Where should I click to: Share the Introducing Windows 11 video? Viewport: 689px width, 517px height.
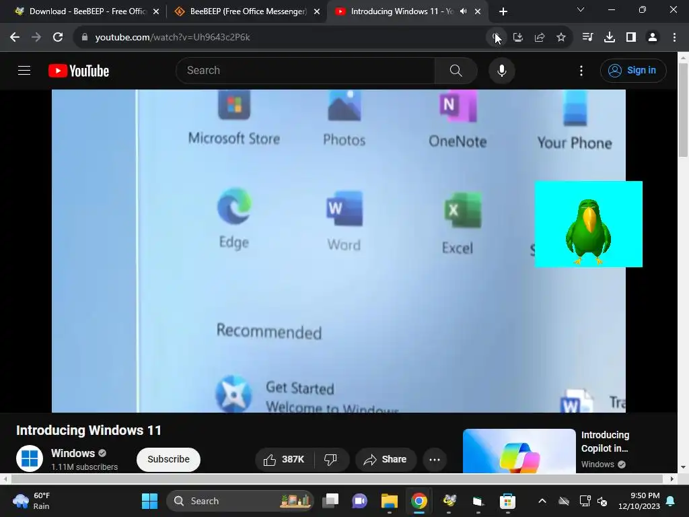tap(385, 459)
